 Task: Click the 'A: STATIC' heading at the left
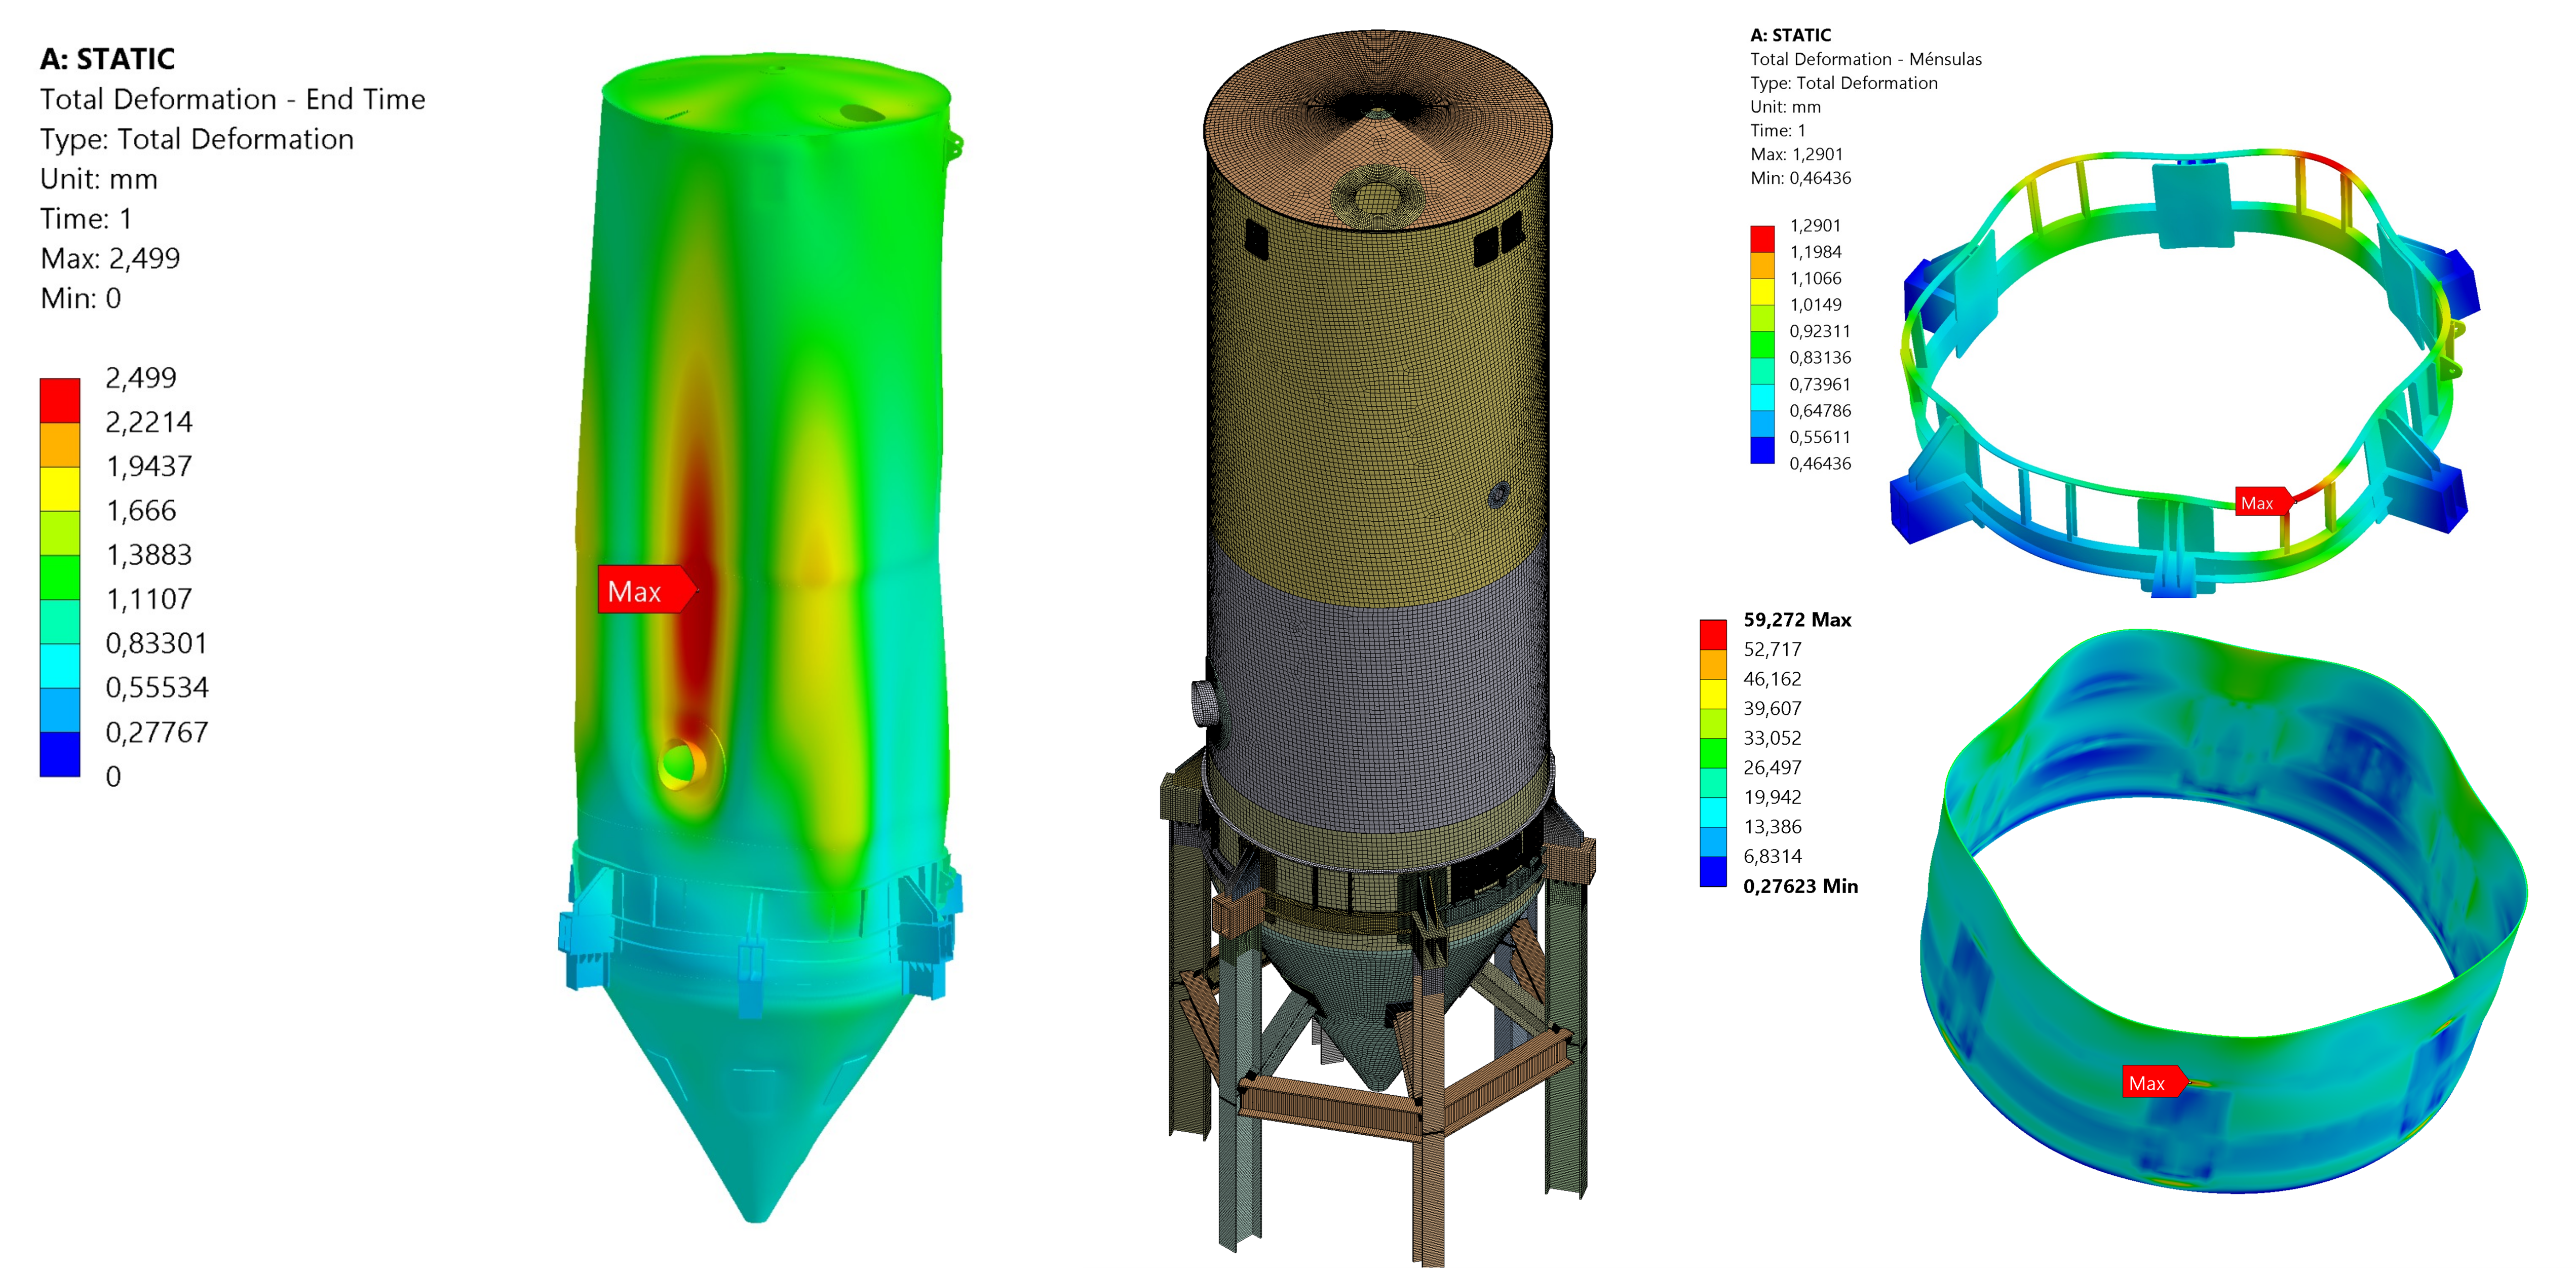(x=107, y=59)
